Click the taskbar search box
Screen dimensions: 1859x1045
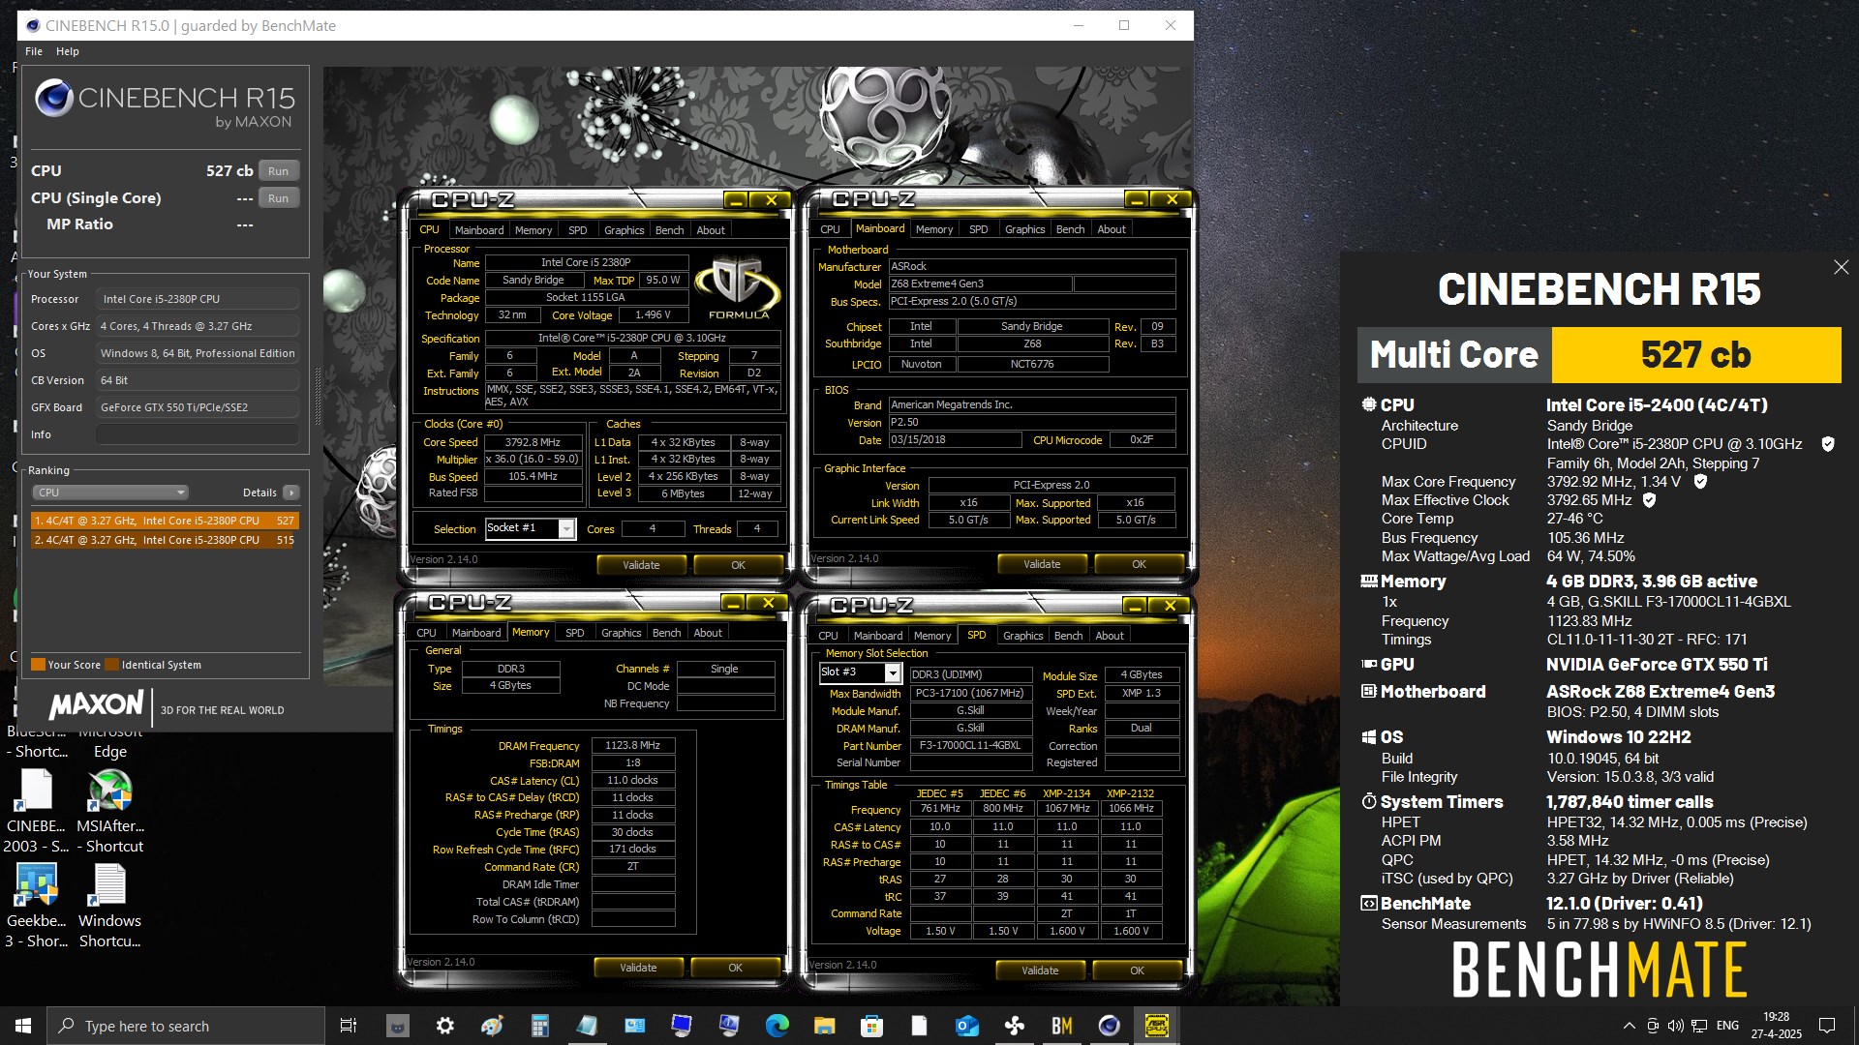(186, 1026)
